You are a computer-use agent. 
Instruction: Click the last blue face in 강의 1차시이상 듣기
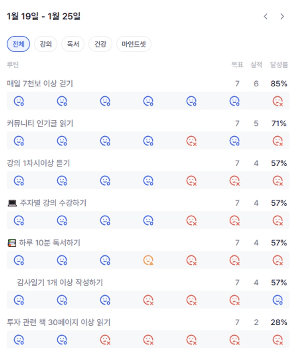pos(148,181)
